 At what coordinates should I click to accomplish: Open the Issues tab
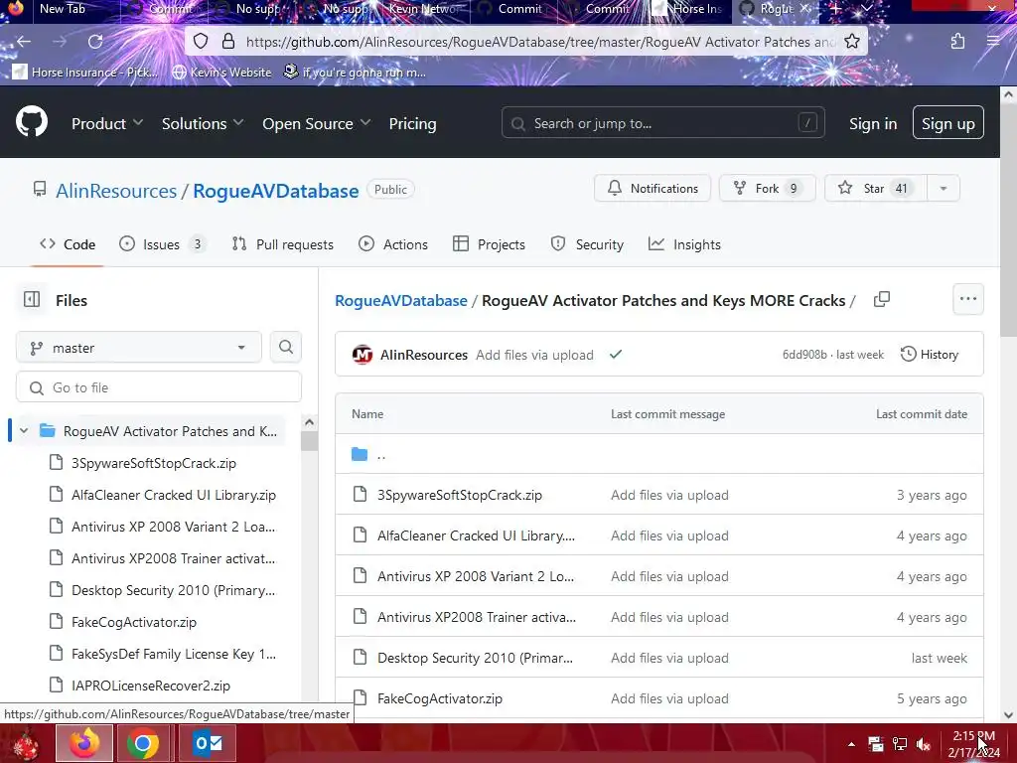pos(162,244)
